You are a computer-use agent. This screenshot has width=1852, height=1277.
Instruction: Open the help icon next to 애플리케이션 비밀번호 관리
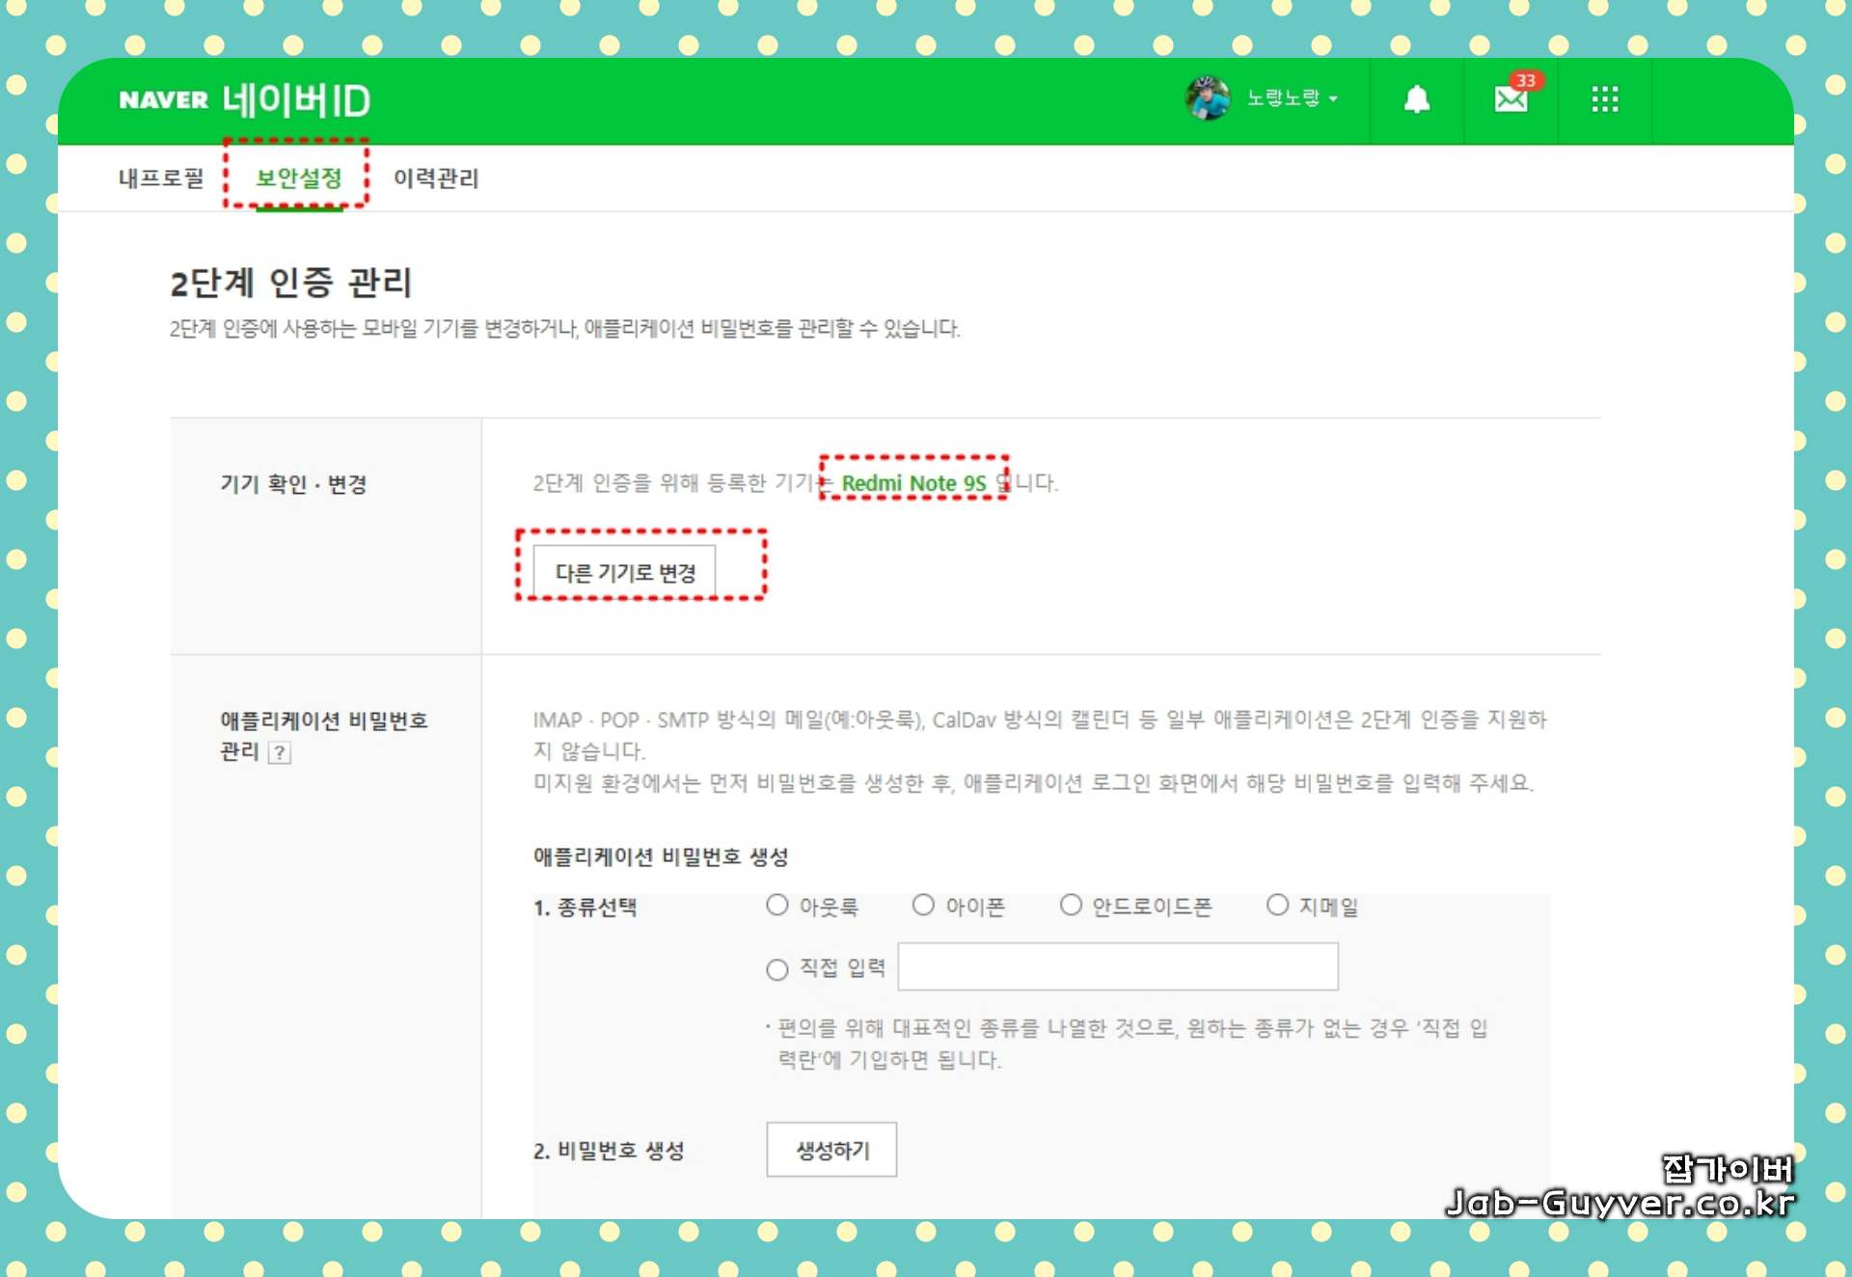(x=281, y=753)
